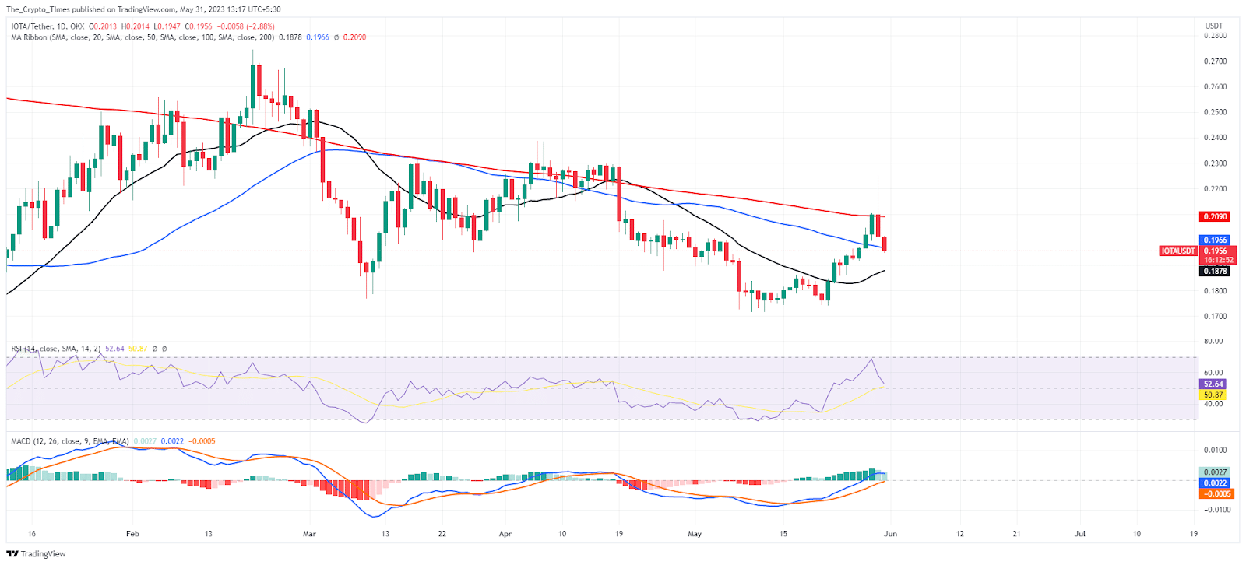This screenshot has width=1246, height=565.
Task: Click the Feb label on time axis
Action: pyautogui.click(x=132, y=534)
